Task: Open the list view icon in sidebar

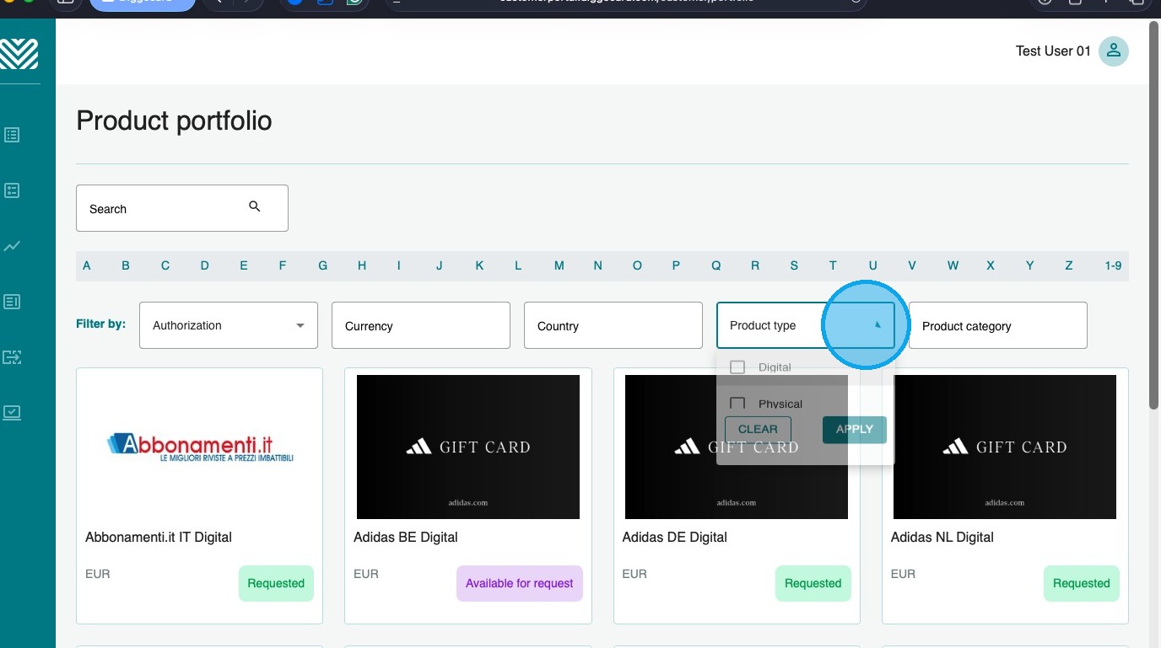Action: click(12, 135)
